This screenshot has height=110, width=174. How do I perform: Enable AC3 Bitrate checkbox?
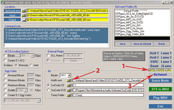(x=5, y=55)
